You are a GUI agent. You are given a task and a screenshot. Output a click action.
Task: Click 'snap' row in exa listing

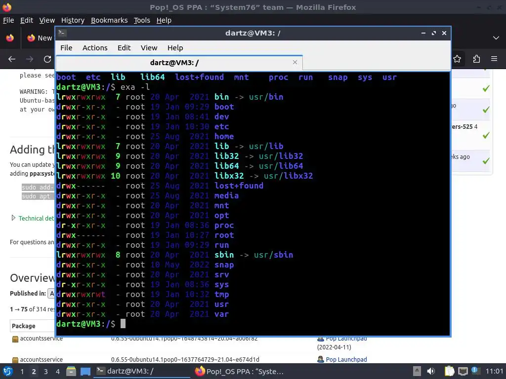(145, 265)
